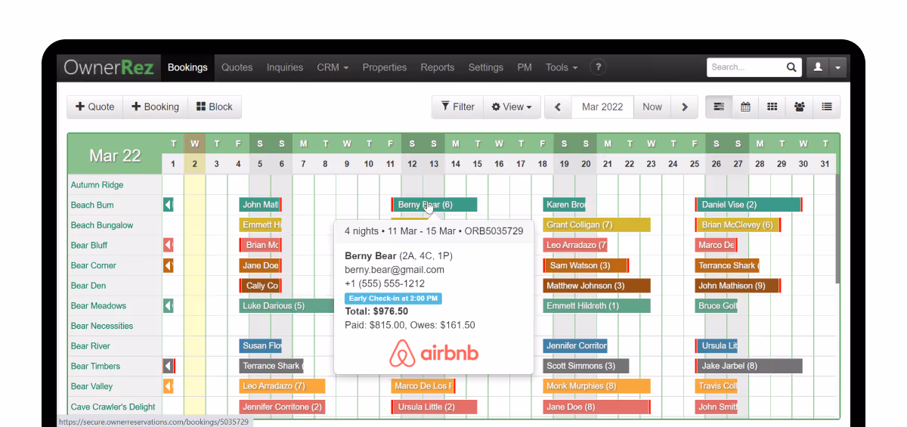The width and height of the screenshot is (907, 427).
Task: Jump to Now
Action: tap(652, 107)
